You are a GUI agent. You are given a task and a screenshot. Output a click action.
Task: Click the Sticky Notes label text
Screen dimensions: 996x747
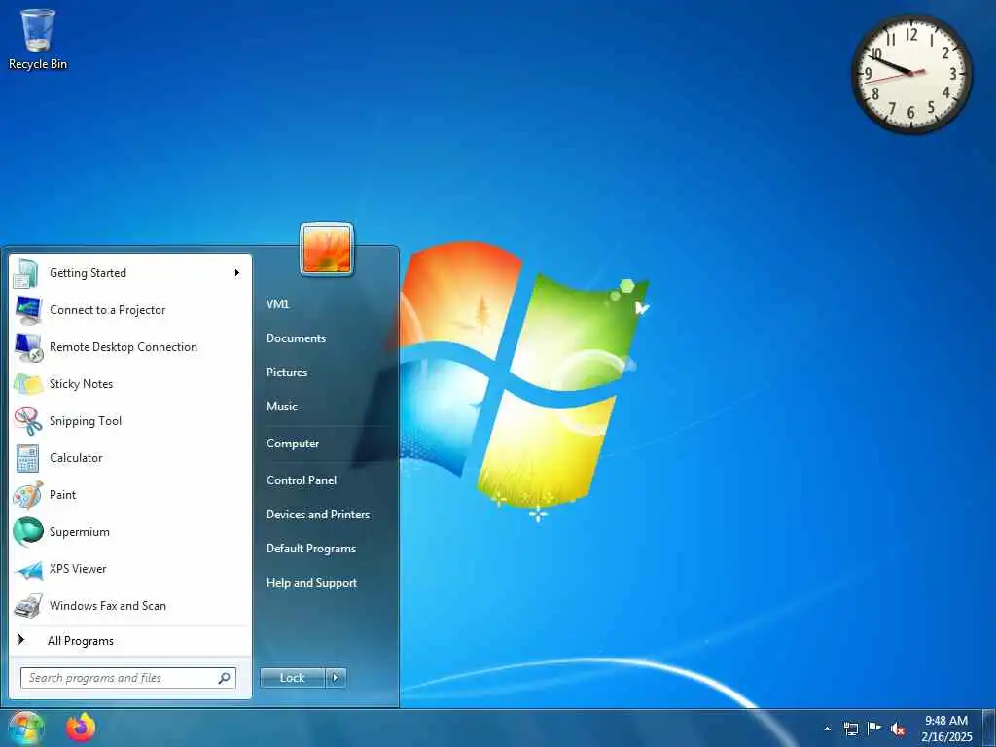81,384
